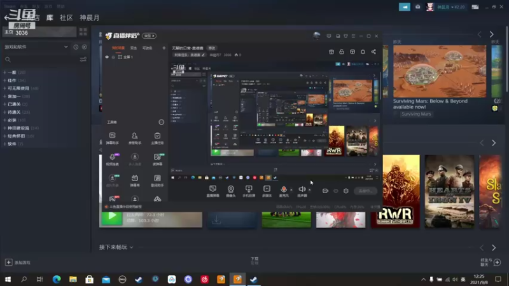
Task: Open the streaming app settings gear
Action: click(x=346, y=191)
